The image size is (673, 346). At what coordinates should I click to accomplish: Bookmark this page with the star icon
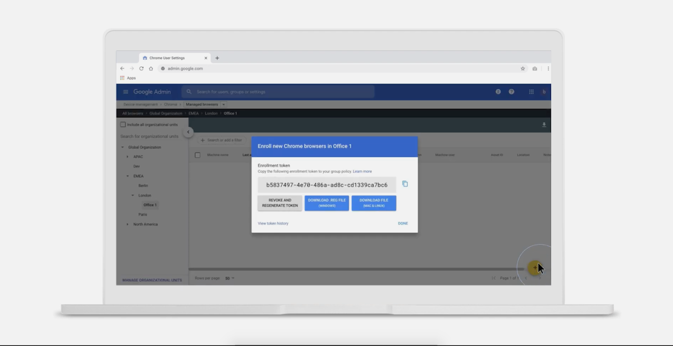[523, 69]
